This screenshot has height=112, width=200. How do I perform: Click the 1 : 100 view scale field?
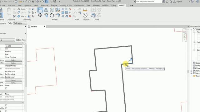click(13, 46)
